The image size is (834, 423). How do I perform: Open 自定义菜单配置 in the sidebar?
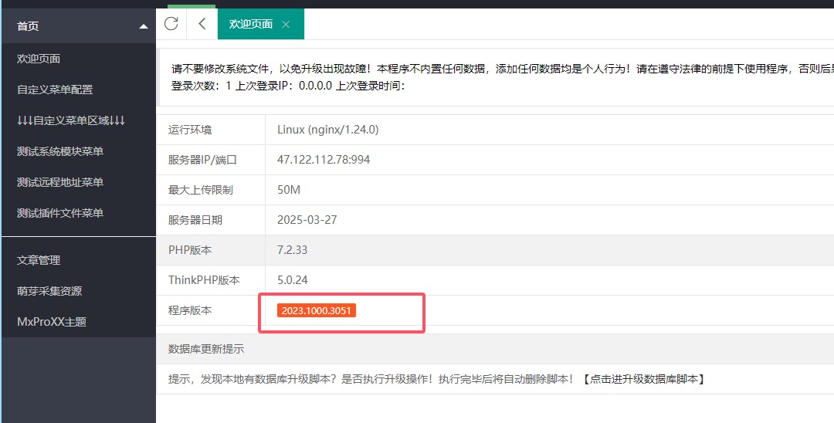pos(55,90)
